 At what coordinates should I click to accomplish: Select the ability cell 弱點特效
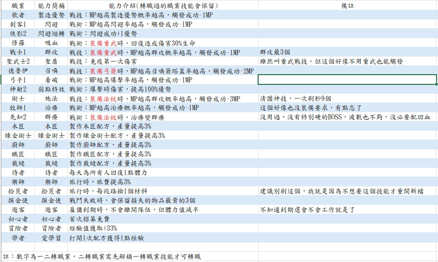pyautogui.click(x=51, y=89)
